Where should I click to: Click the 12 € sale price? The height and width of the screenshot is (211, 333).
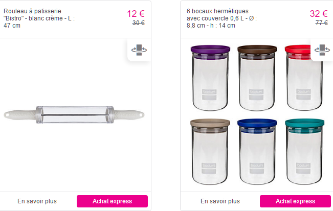(136, 14)
